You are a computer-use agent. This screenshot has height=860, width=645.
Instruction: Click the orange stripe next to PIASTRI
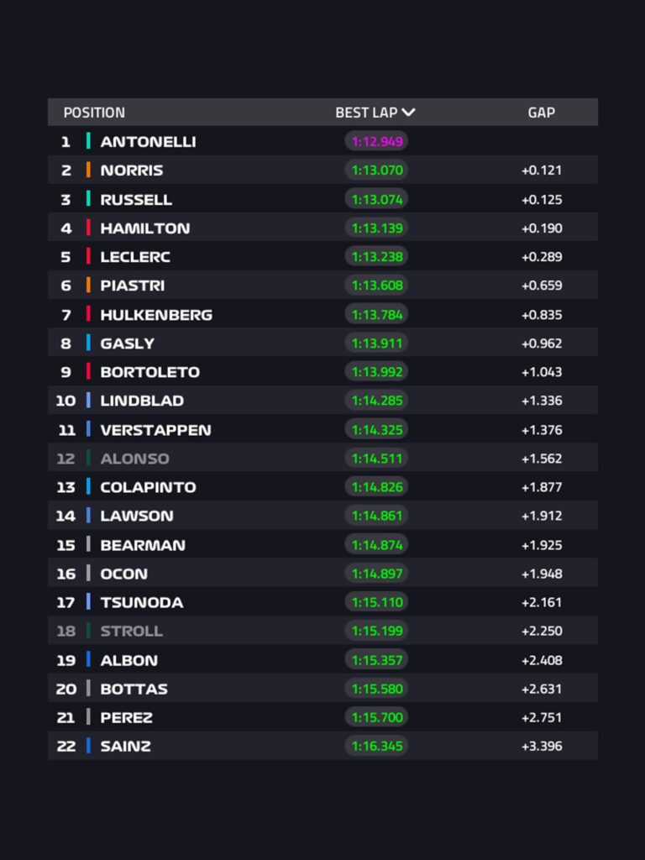pos(88,285)
